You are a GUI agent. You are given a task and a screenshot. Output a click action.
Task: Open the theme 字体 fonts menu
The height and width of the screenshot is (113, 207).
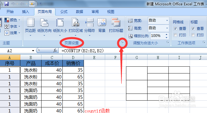[x=12, y=27]
